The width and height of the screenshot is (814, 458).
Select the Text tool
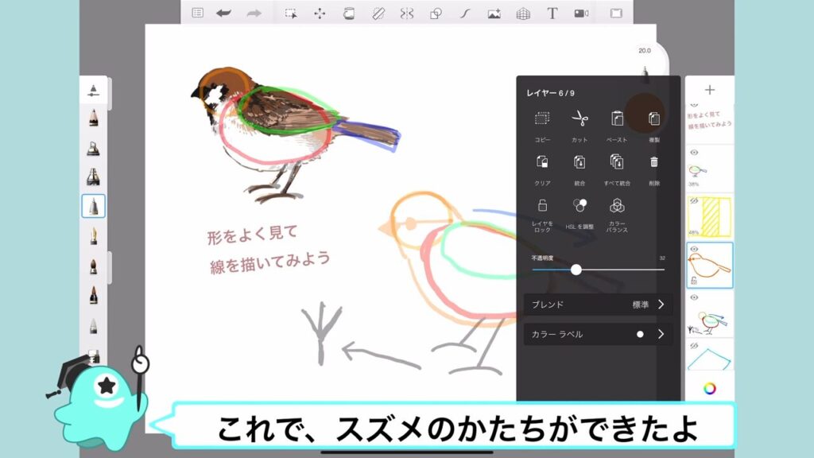tap(552, 13)
